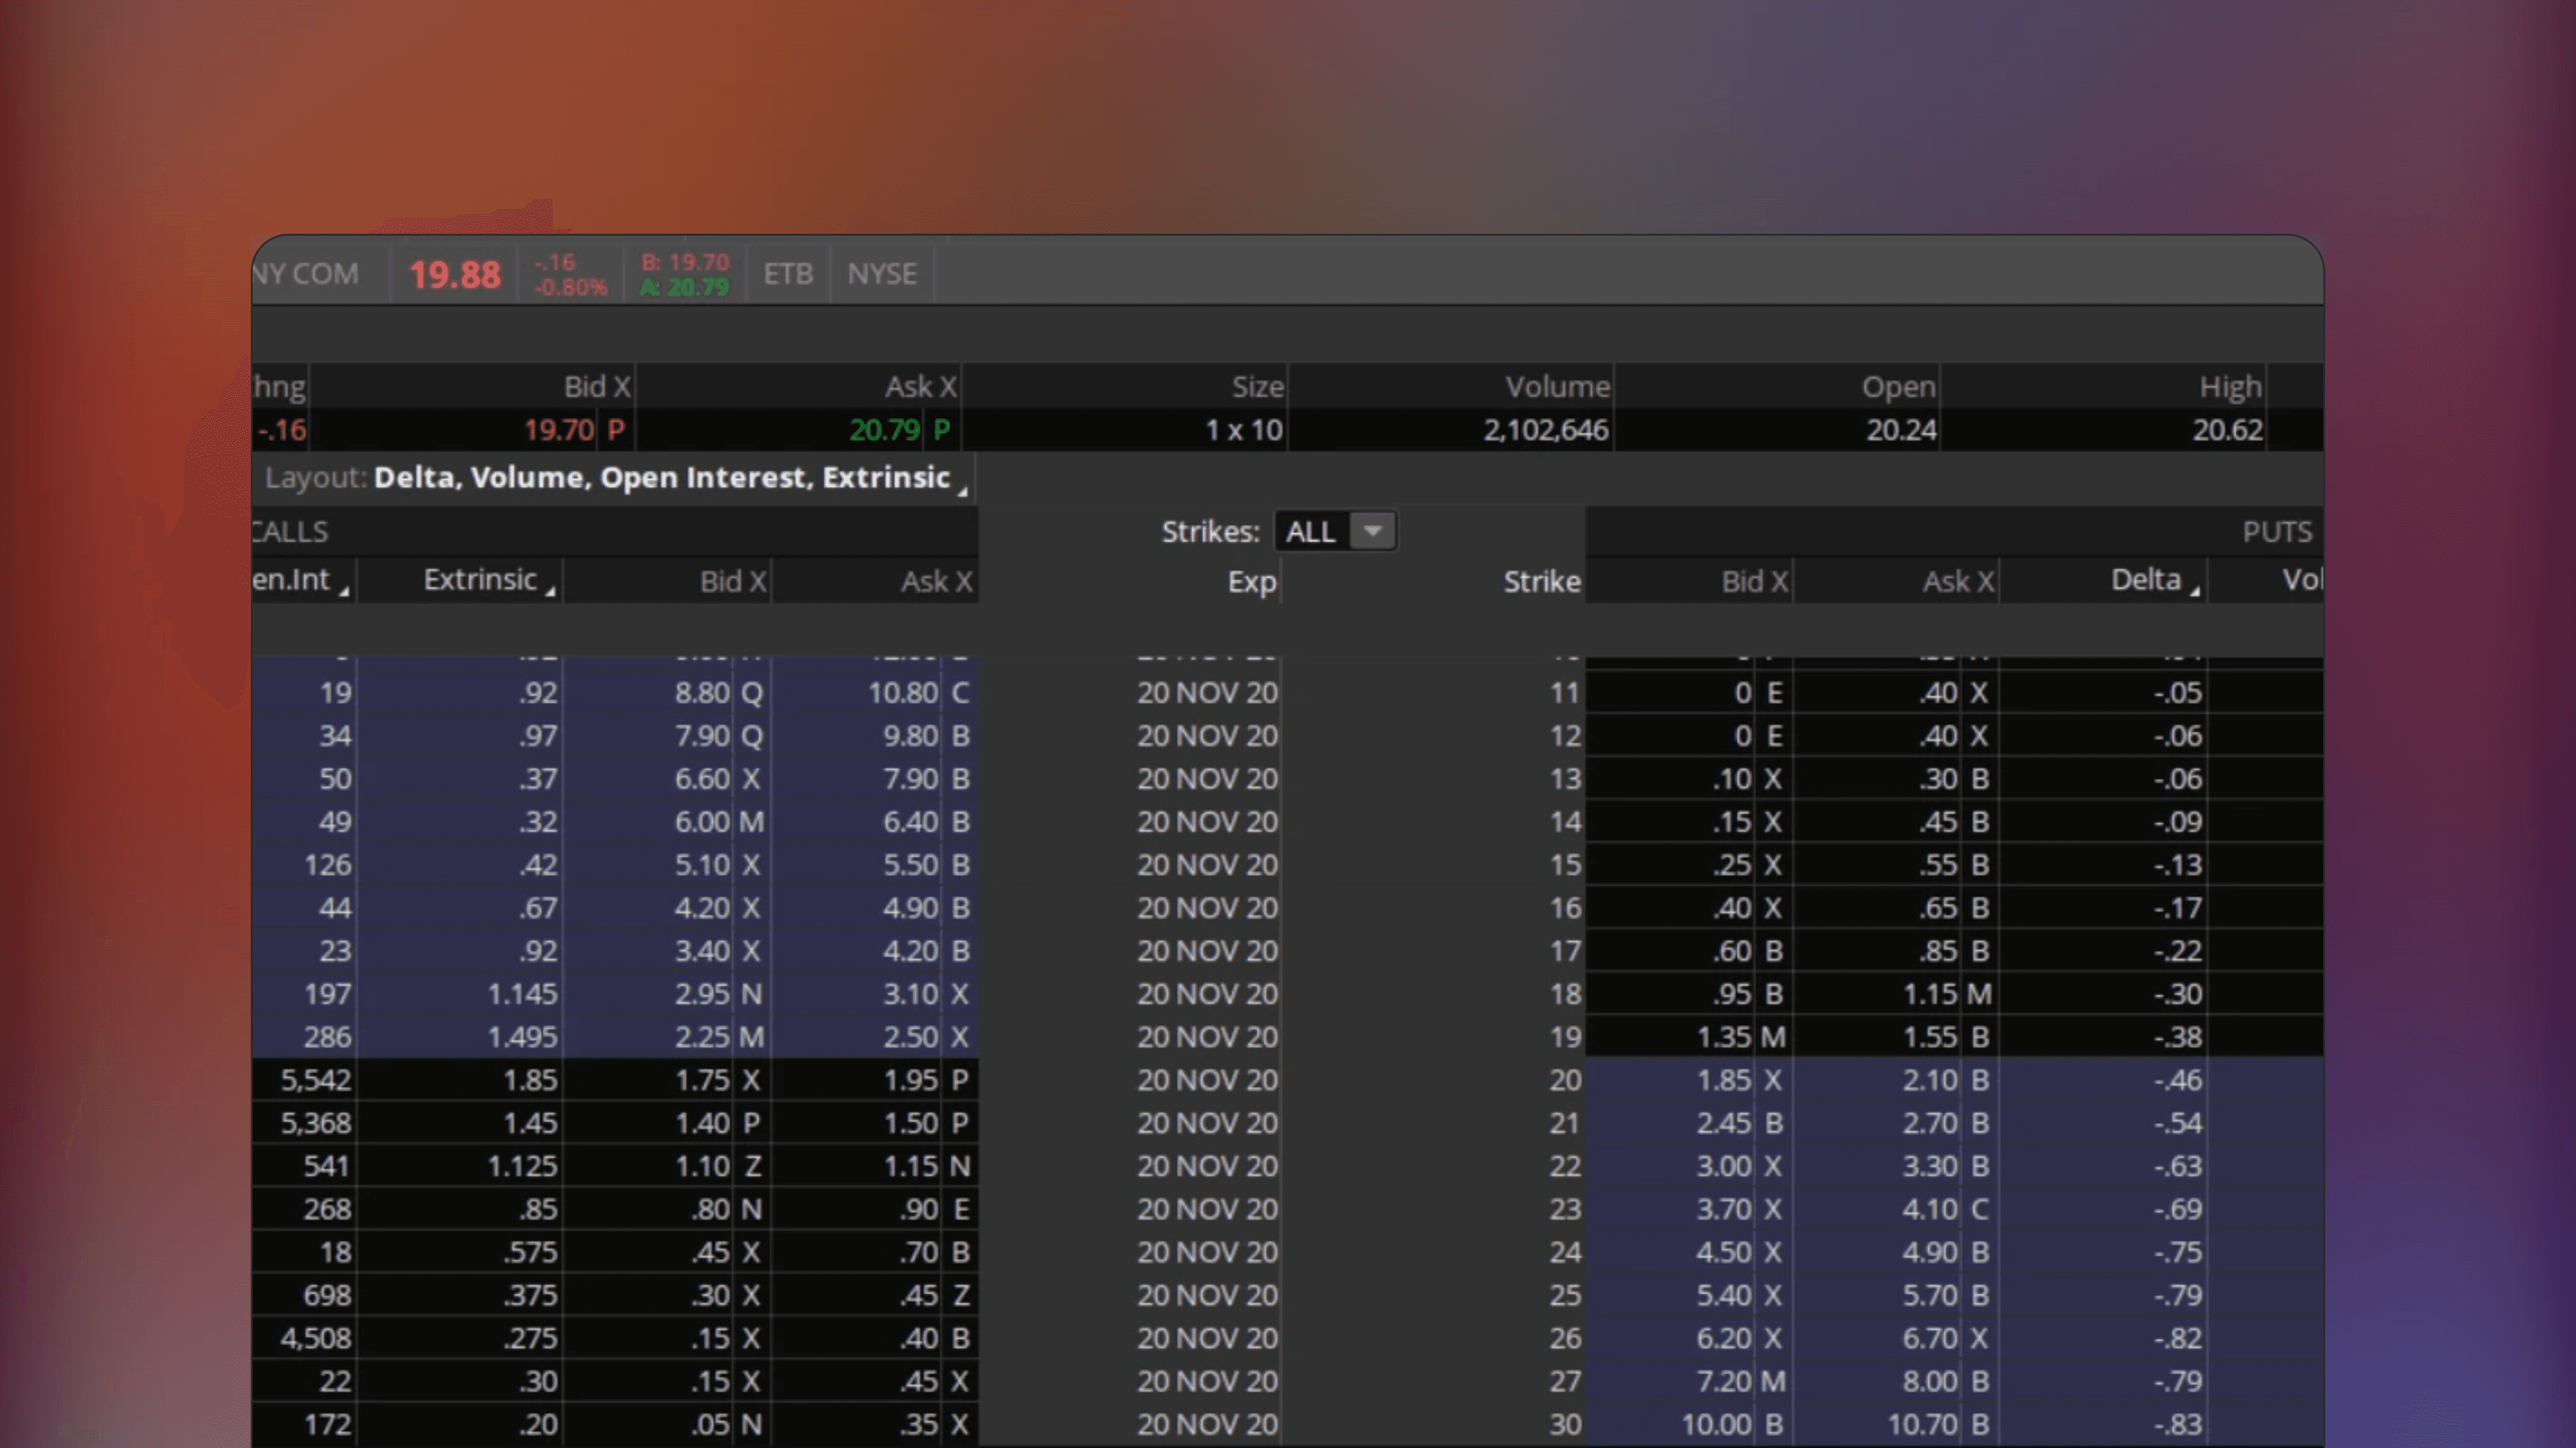2576x1448 pixels.
Task: Click the NYSE exchange indicator in the header
Action: coord(881,273)
